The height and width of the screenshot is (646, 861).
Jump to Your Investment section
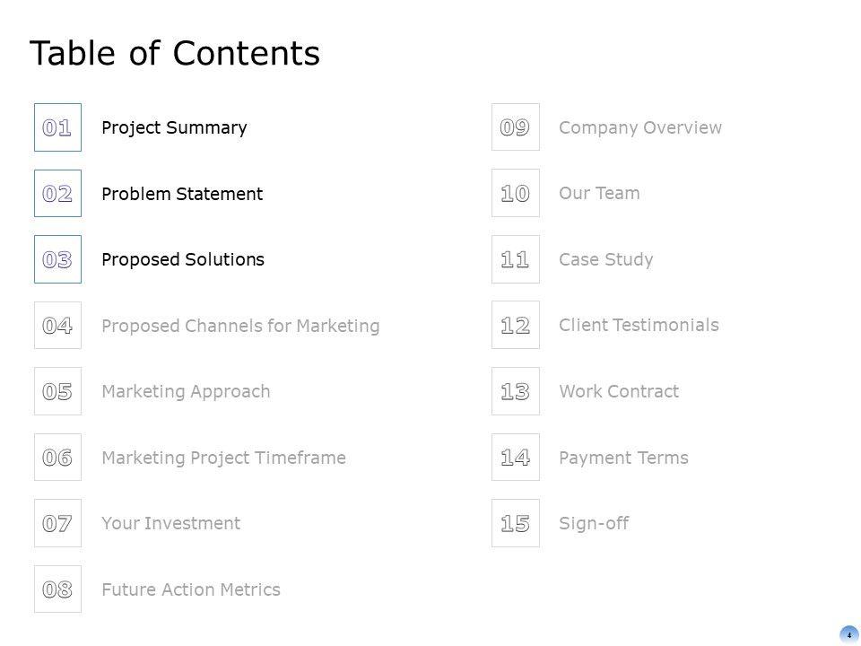click(170, 523)
